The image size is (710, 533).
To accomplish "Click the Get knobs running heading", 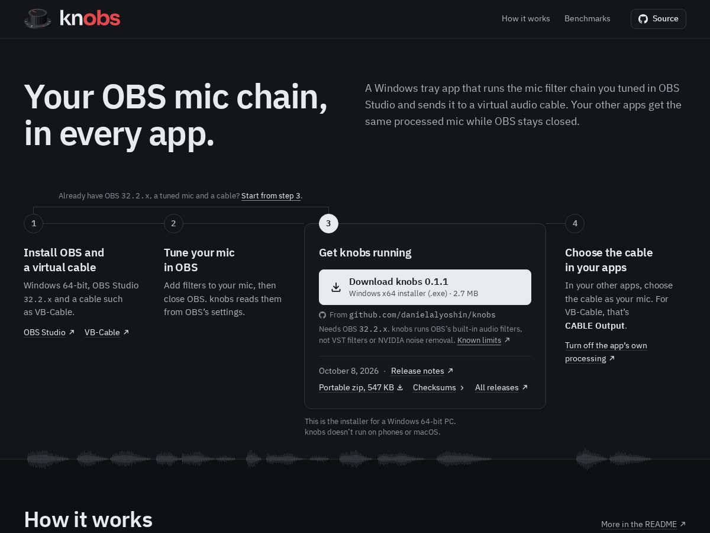I will 365,252.
